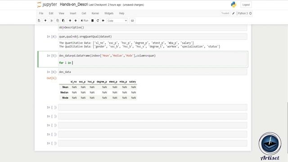Open the Cell menu
The height and width of the screenshot is (162, 288).
[84, 13]
